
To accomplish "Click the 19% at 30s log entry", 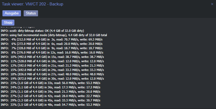I will pyautogui.click(x=52, y=79).
